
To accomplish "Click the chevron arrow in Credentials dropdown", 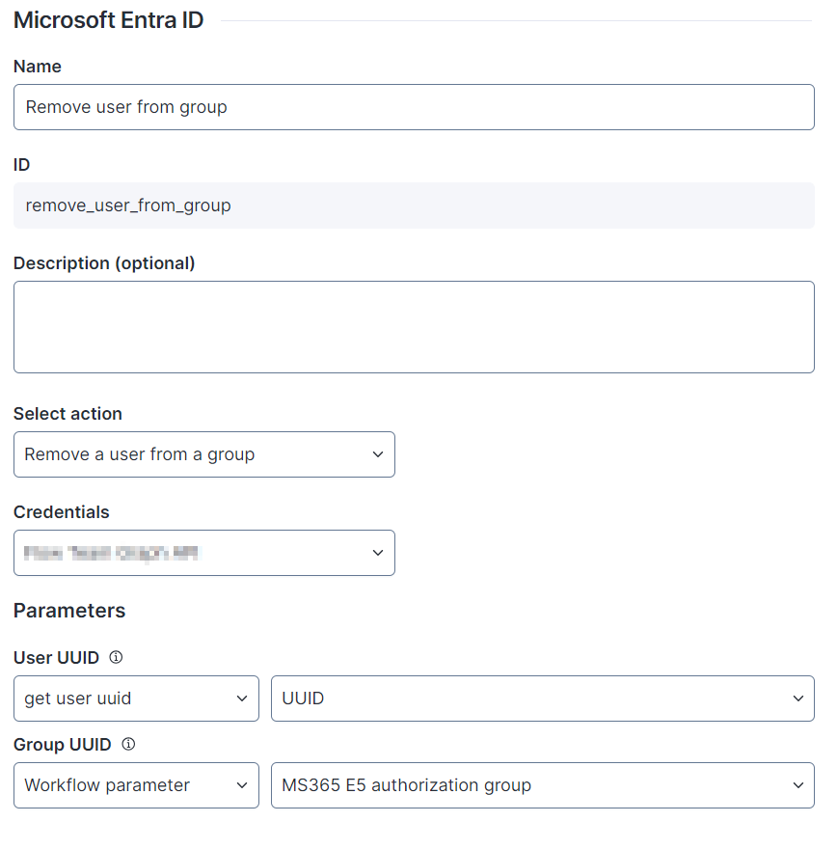I will tap(378, 553).
